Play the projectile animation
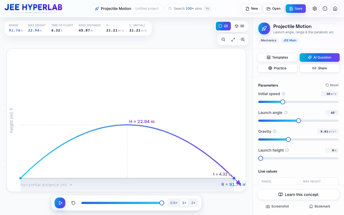Image resolution: width=344 pixels, height=215 pixels. click(x=60, y=203)
